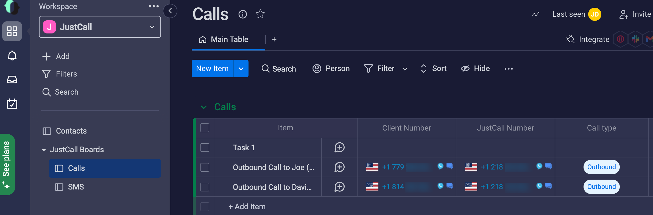Click the JustCall Number column header

coord(506,128)
